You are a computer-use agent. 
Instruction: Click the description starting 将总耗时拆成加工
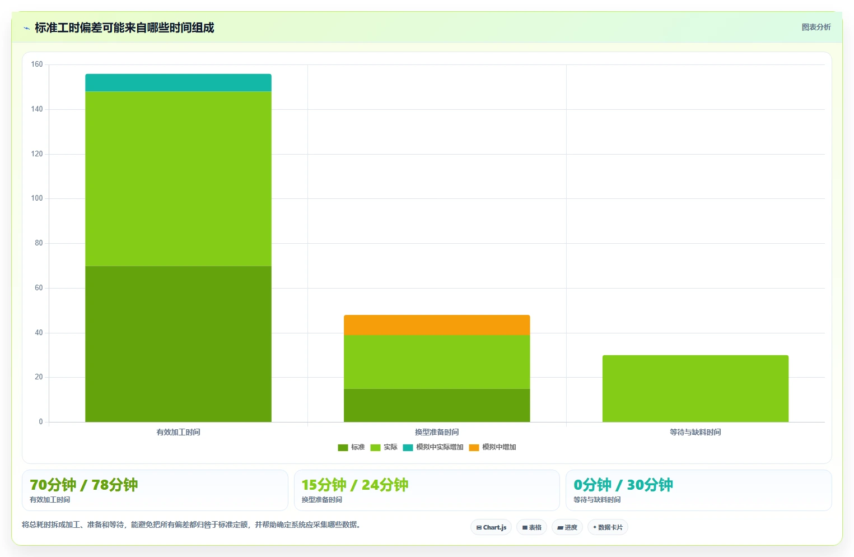193,524
